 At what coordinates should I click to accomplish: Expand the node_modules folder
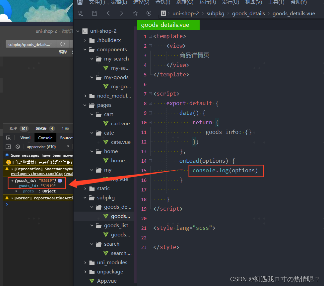[x=85, y=96]
